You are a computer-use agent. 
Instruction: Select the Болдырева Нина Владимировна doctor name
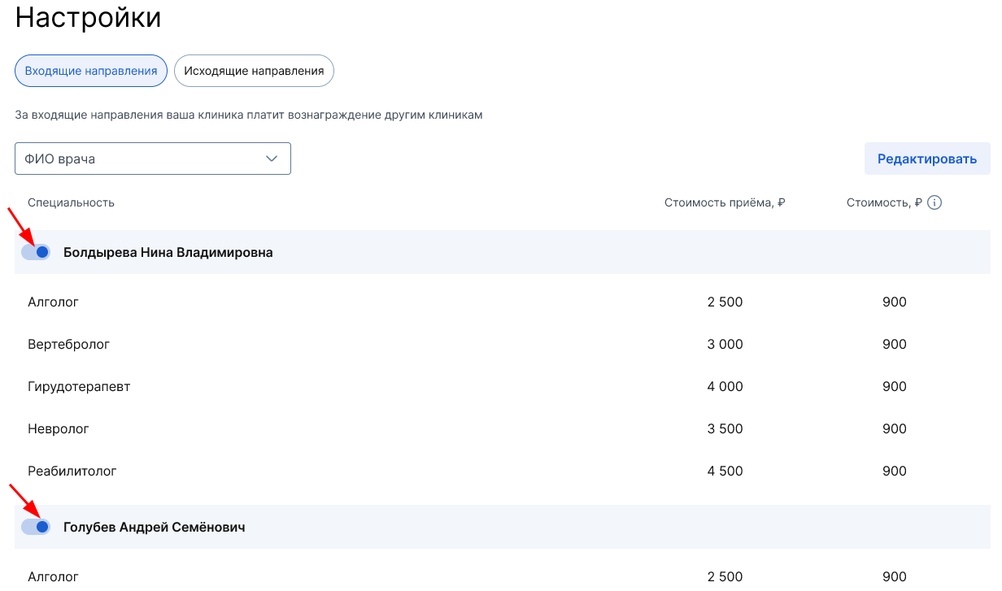168,253
